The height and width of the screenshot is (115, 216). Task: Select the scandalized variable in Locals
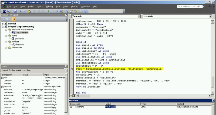9,101
